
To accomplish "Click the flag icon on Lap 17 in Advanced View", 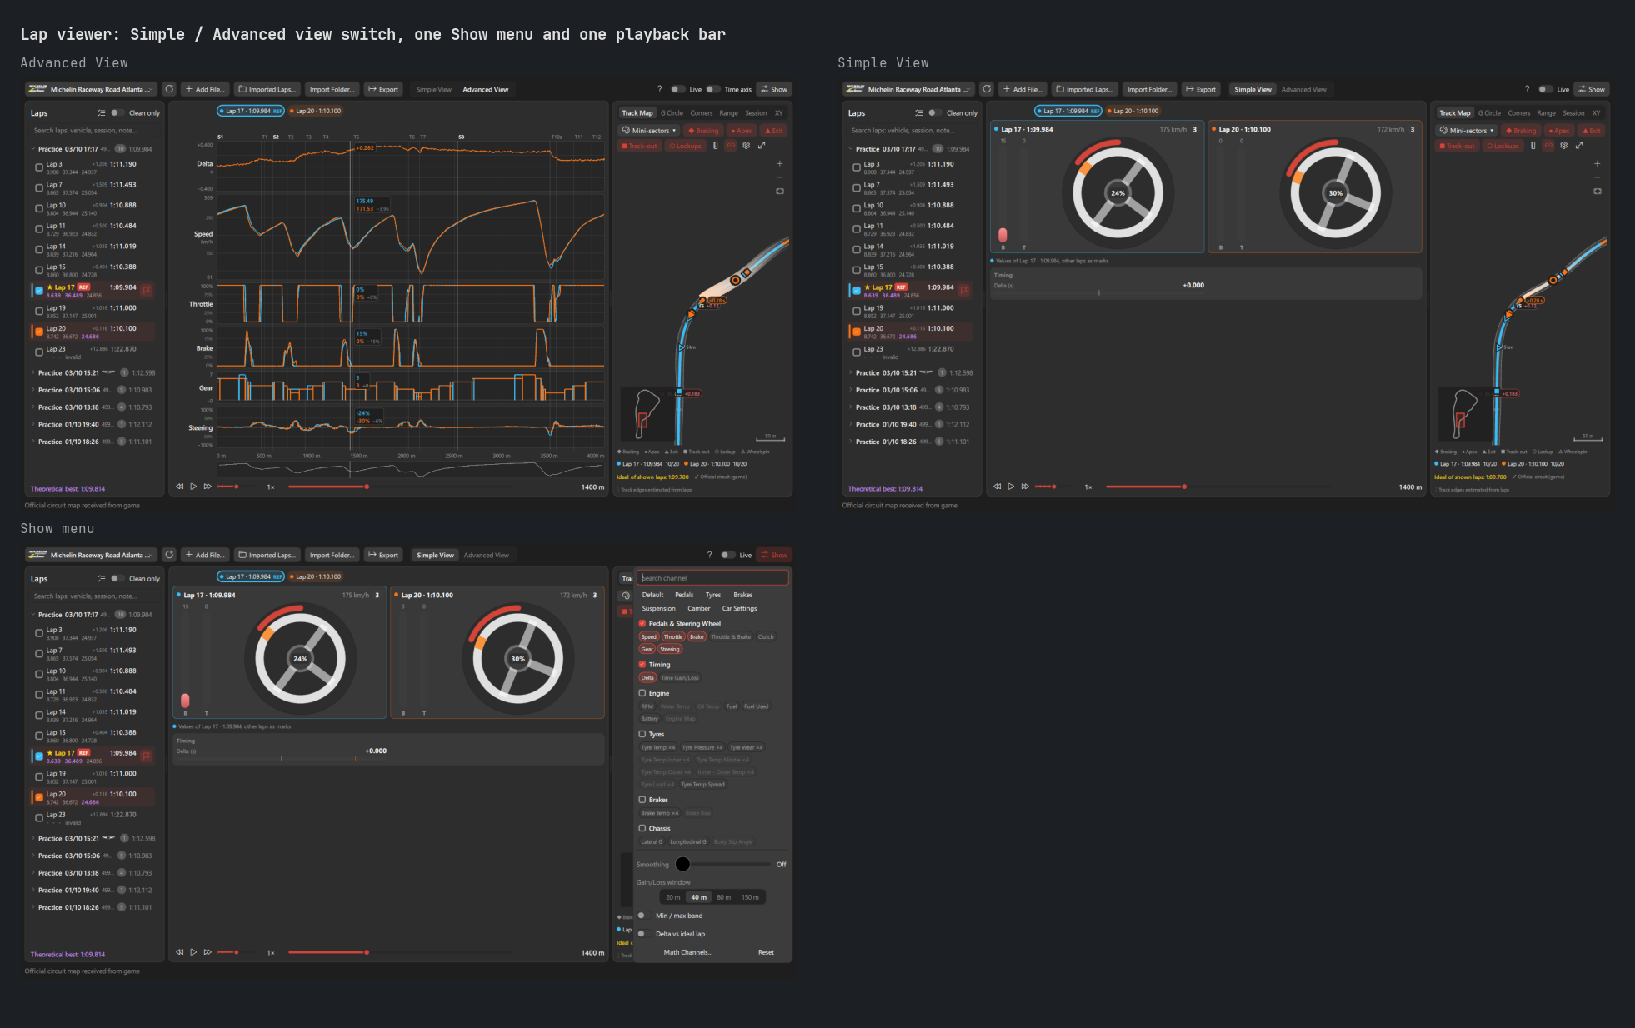I will click(147, 290).
